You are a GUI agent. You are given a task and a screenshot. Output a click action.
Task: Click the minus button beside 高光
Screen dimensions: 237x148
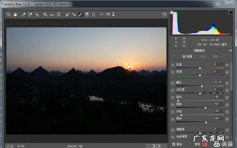pyautogui.click(x=173, y=97)
